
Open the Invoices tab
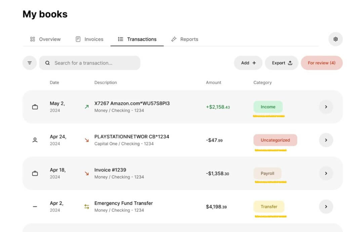tap(89, 39)
